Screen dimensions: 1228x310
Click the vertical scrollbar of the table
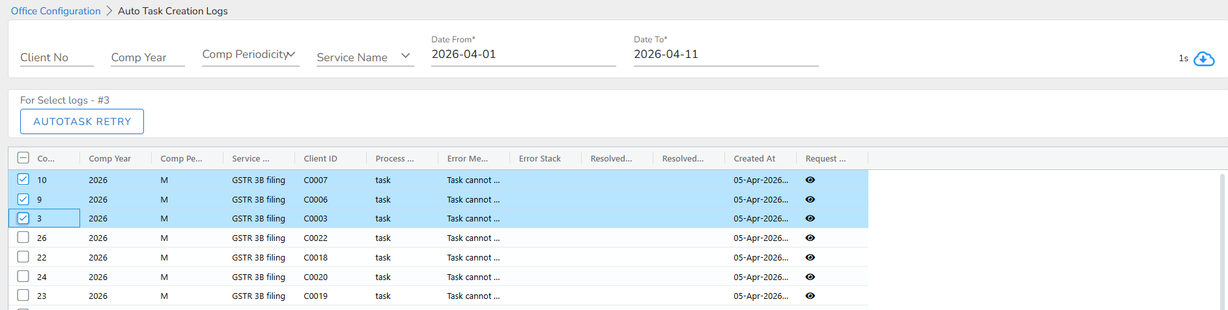pyautogui.click(x=1223, y=241)
